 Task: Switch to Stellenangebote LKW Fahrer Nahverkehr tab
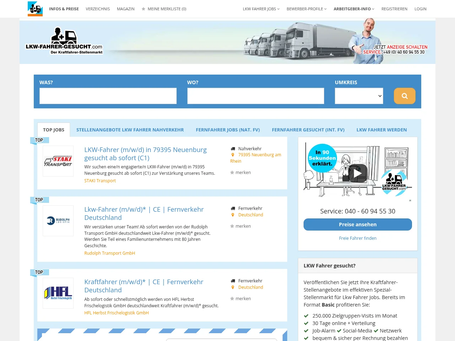click(x=130, y=130)
